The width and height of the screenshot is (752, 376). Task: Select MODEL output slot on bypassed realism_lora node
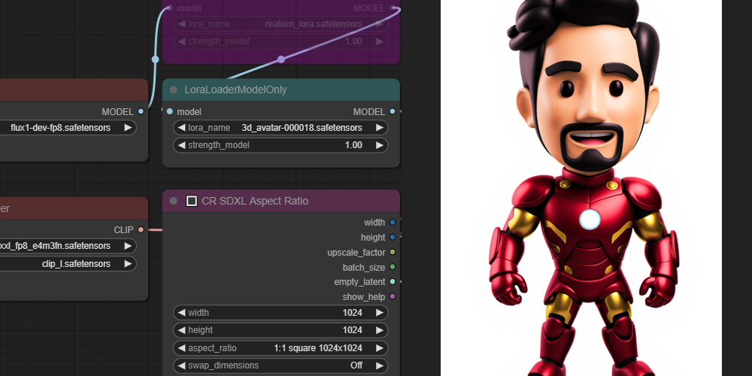[393, 8]
